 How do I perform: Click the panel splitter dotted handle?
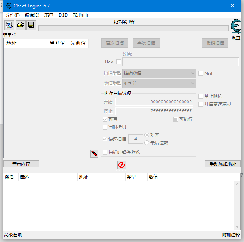pos(122,171)
